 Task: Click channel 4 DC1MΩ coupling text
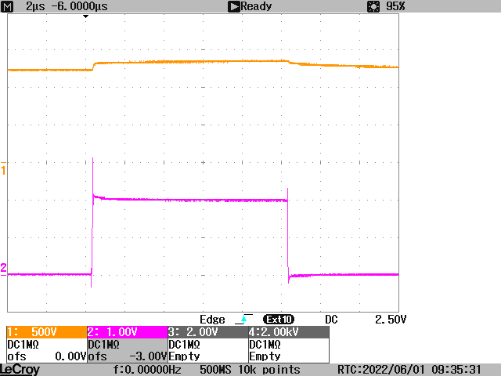(265, 345)
